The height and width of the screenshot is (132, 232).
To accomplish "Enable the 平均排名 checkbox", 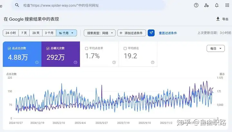I will [x=125, y=48].
